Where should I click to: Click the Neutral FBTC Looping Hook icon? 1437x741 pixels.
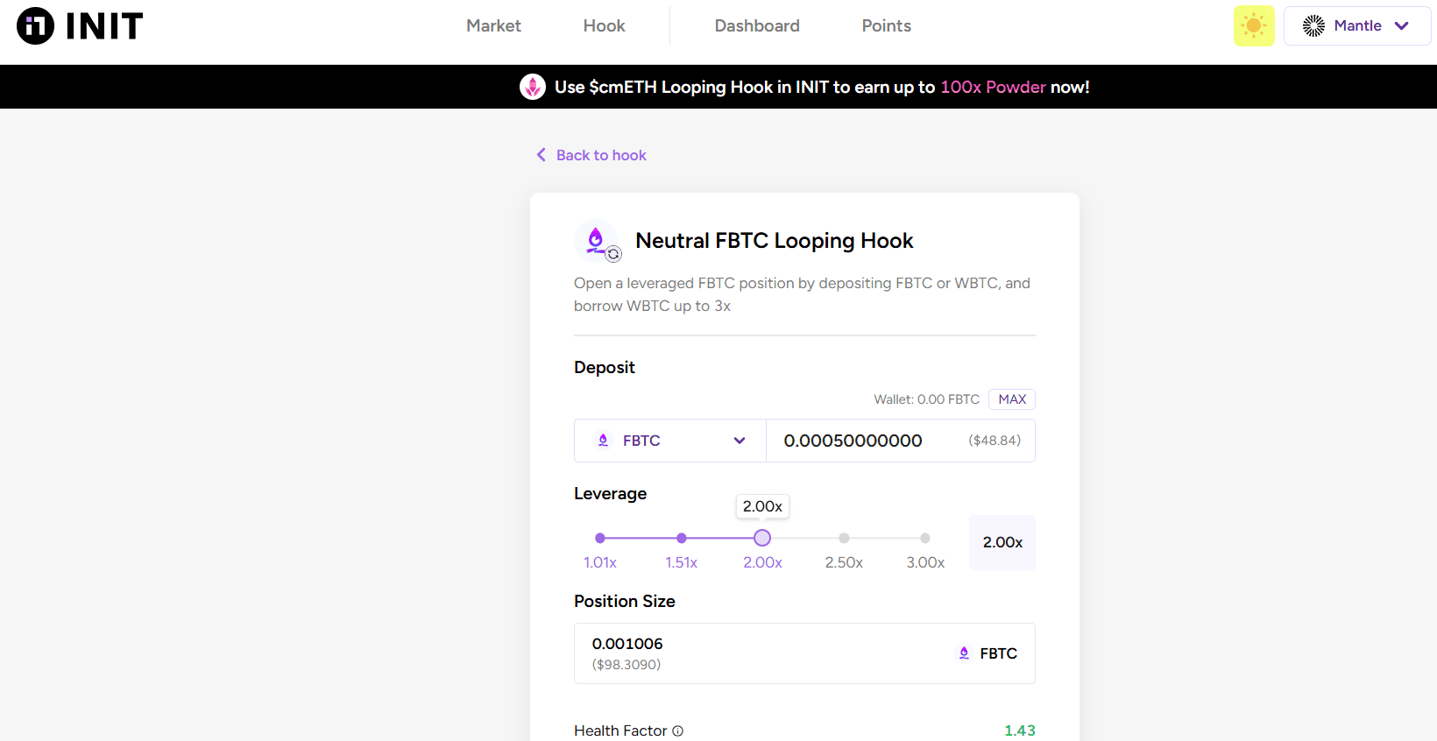(x=597, y=241)
